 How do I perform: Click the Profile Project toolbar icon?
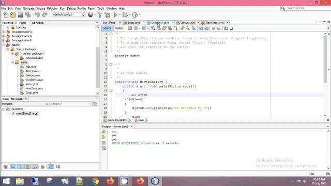134,15
